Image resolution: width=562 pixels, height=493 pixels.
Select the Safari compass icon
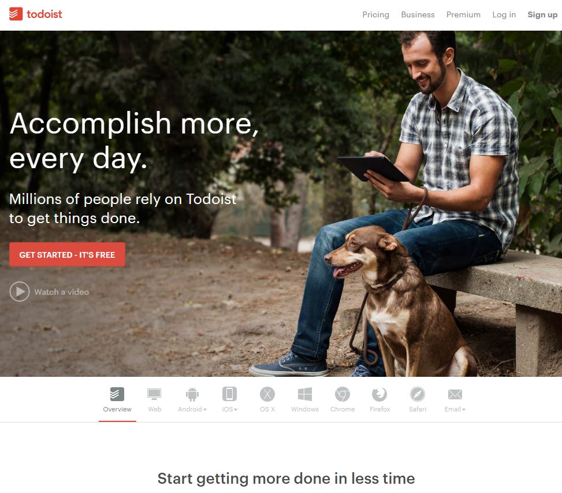tap(418, 394)
